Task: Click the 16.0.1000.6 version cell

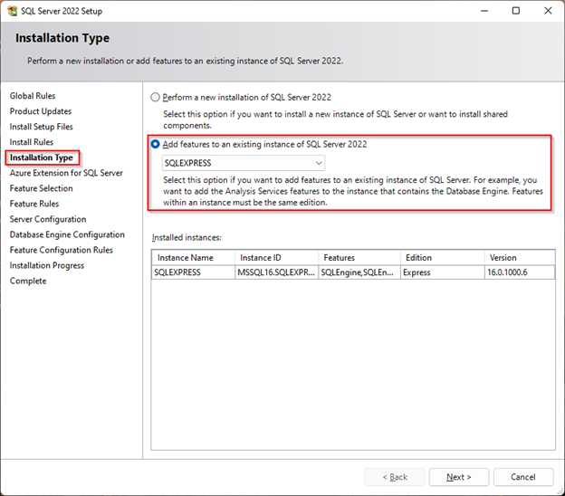Action: pyautogui.click(x=520, y=272)
